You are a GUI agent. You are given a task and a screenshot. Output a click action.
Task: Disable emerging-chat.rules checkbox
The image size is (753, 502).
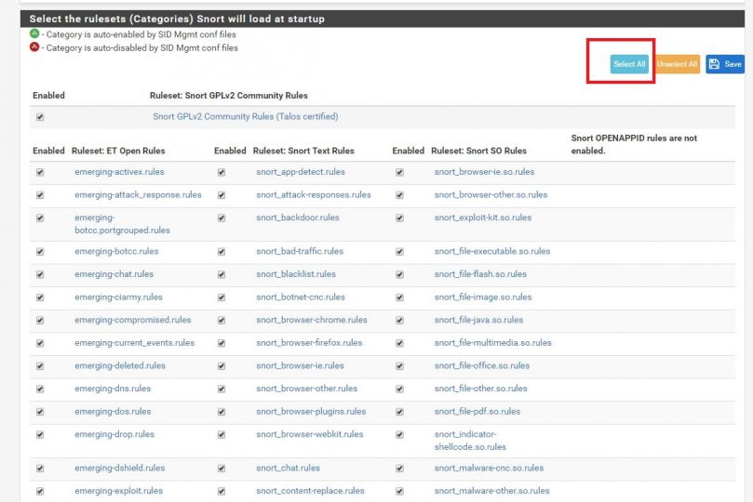click(40, 275)
